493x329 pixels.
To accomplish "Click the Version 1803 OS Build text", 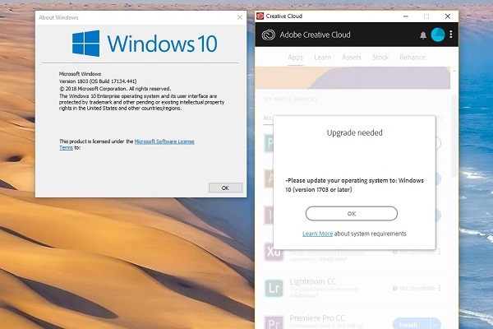I will click(98, 81).
